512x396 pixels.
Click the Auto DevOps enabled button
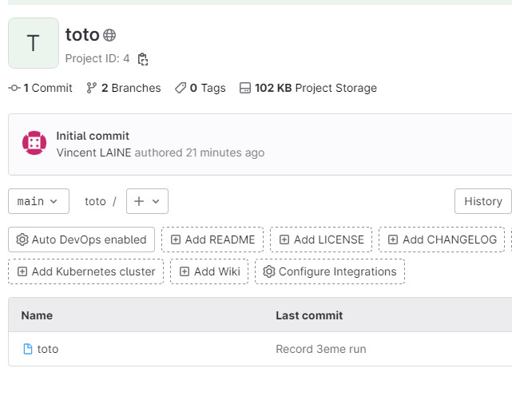[x=81, y=240]
